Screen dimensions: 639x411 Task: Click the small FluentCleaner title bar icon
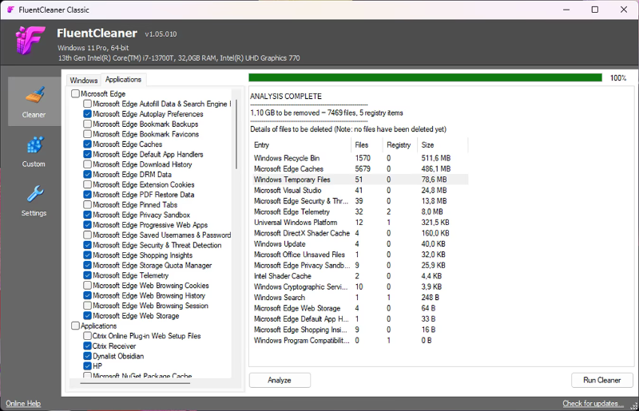tap(10, 10)
